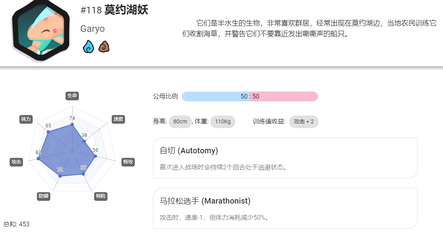Select the 速度 stat label on radar chart

[118, 119]
